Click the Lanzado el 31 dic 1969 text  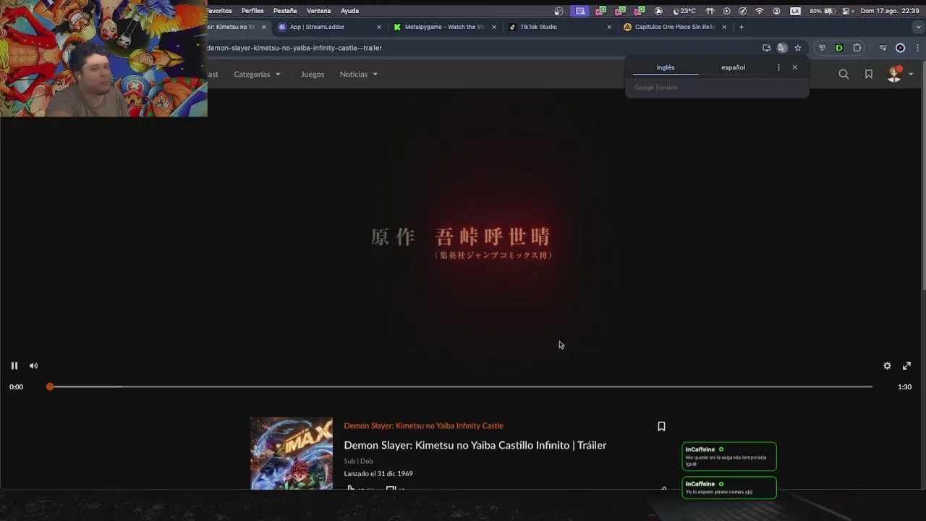tap(378, 474)
